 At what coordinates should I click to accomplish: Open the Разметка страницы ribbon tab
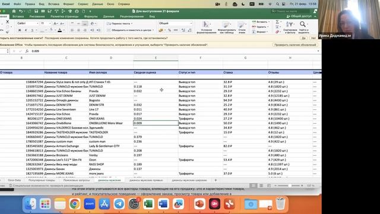click(65, 17)
